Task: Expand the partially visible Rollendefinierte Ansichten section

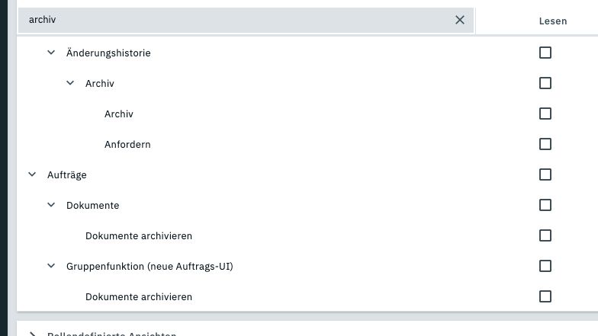Action: [x=32, y=334]
